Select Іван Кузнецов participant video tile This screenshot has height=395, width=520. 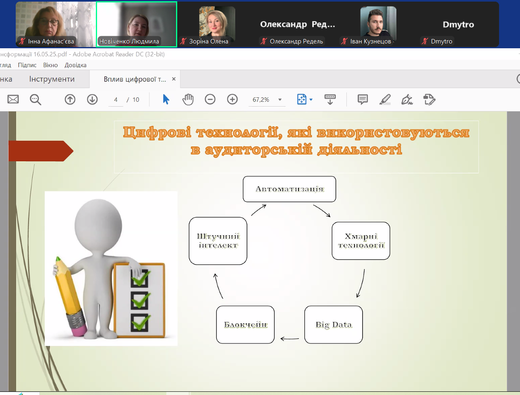(x=378, y=25)
